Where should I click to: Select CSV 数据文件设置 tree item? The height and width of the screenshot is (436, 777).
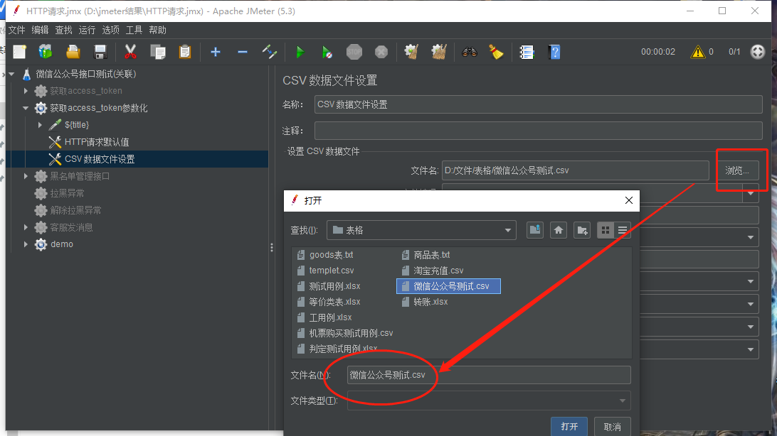click(x=100, y=159)
